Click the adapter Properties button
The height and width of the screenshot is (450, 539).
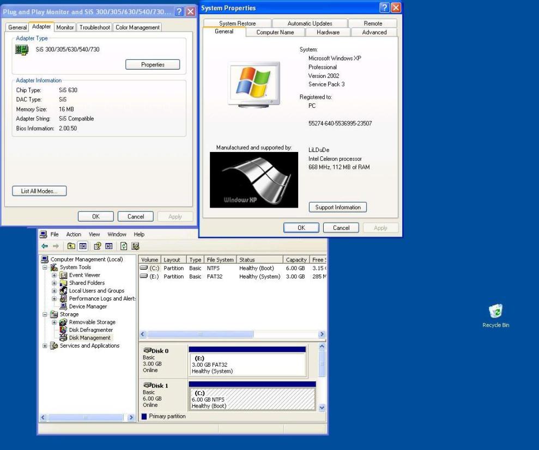point(153,64)
